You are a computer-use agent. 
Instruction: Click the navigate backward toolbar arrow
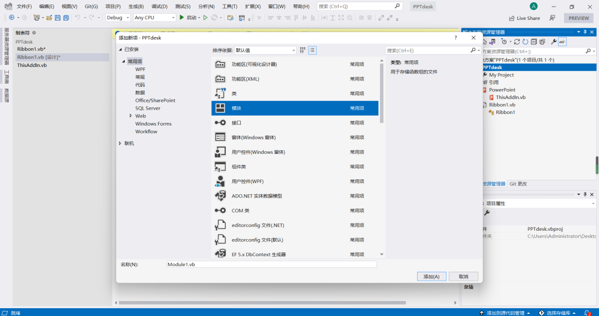tap(12, 18)
